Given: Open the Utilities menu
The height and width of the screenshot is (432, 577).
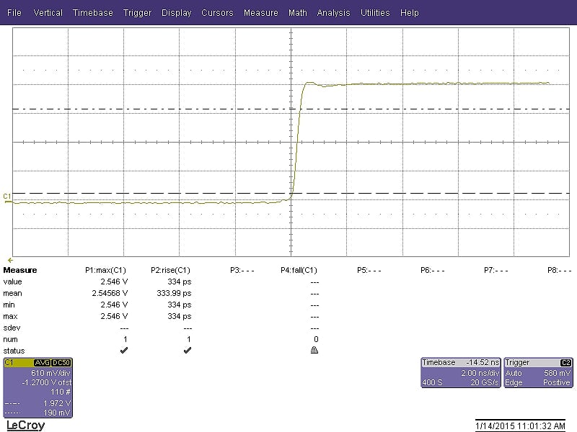Looking at the screenshot, I should pos(375,13).
